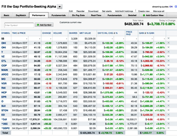Viewport: 177px width, 136px height.
Task: Click the Create new link
Action: (144, 11)
